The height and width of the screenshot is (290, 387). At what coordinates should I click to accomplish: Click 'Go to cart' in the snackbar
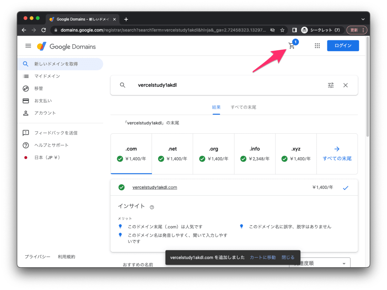tap(263, 257)
